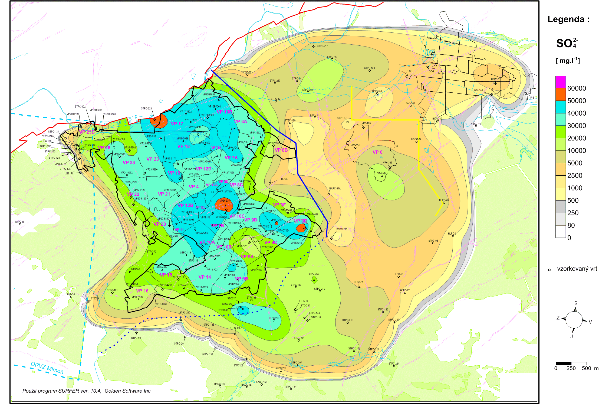Click the STPC-217 borehole marker
Image resolution: width=599 pixels, height=404 pixels.
pos(314,46)
